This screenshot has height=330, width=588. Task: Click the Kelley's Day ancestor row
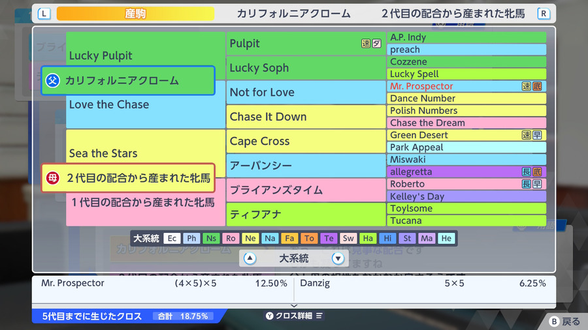pos(466,196)
